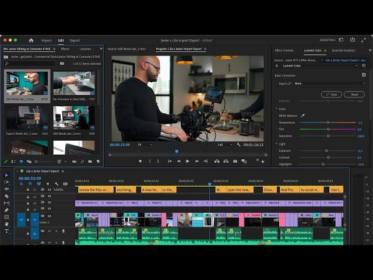This screenshot has width=373, height=280.
Task: Select the Slip tool
Action: click(x=6, y=203)
